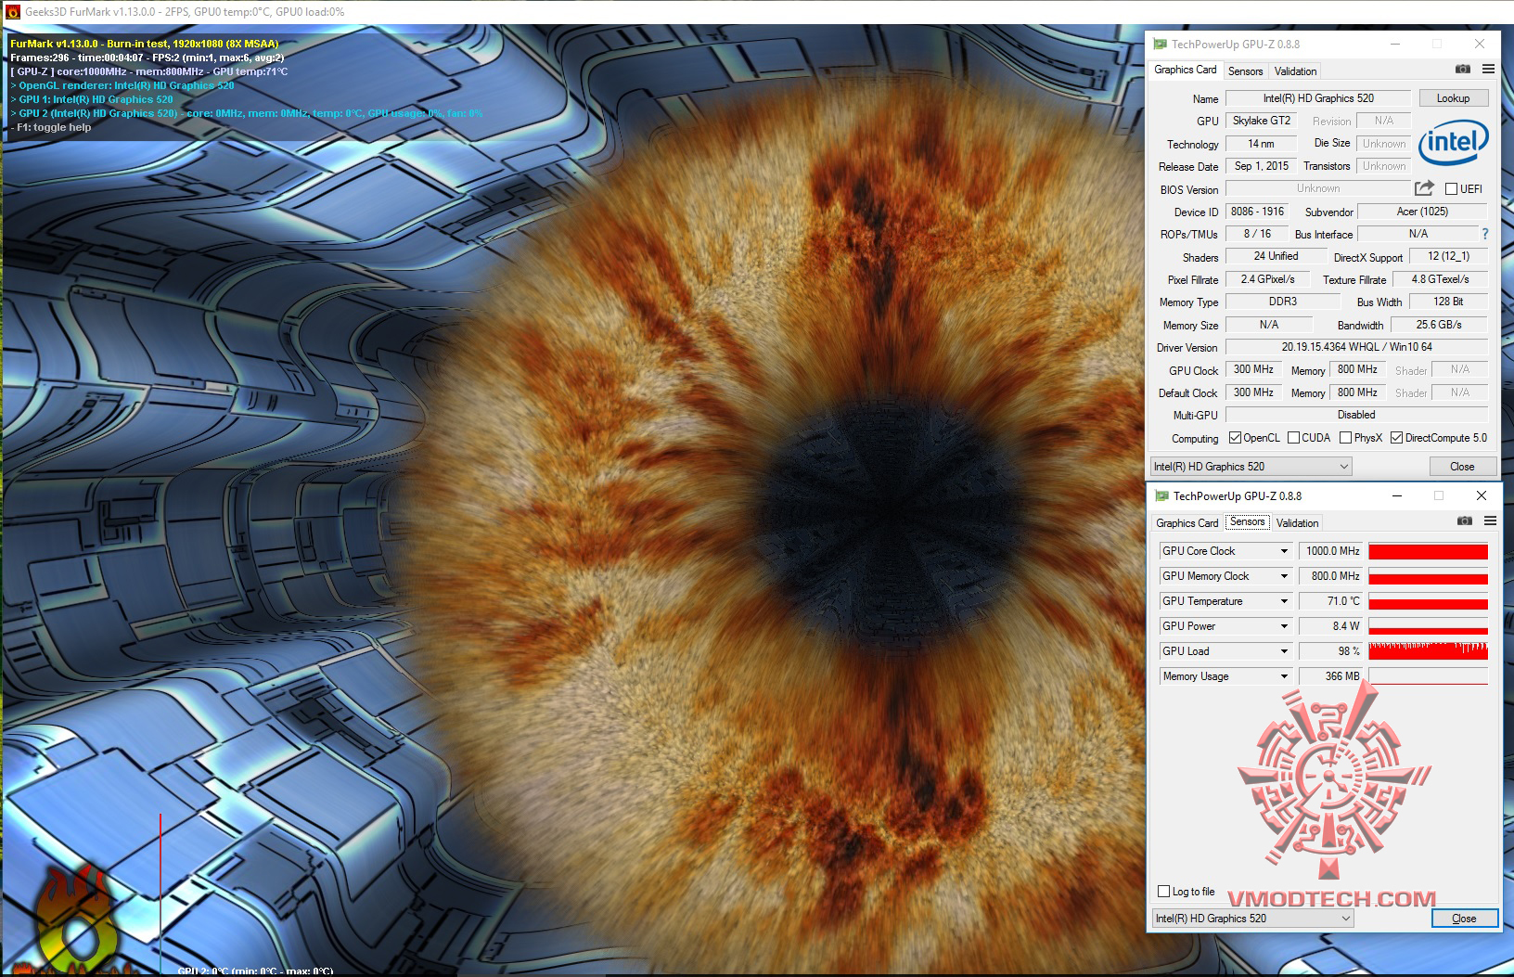This screenshot has height=977, width=1514.
Task: Click the DirectX Support field 12 (12_1)
Action: pos(1448,256)
